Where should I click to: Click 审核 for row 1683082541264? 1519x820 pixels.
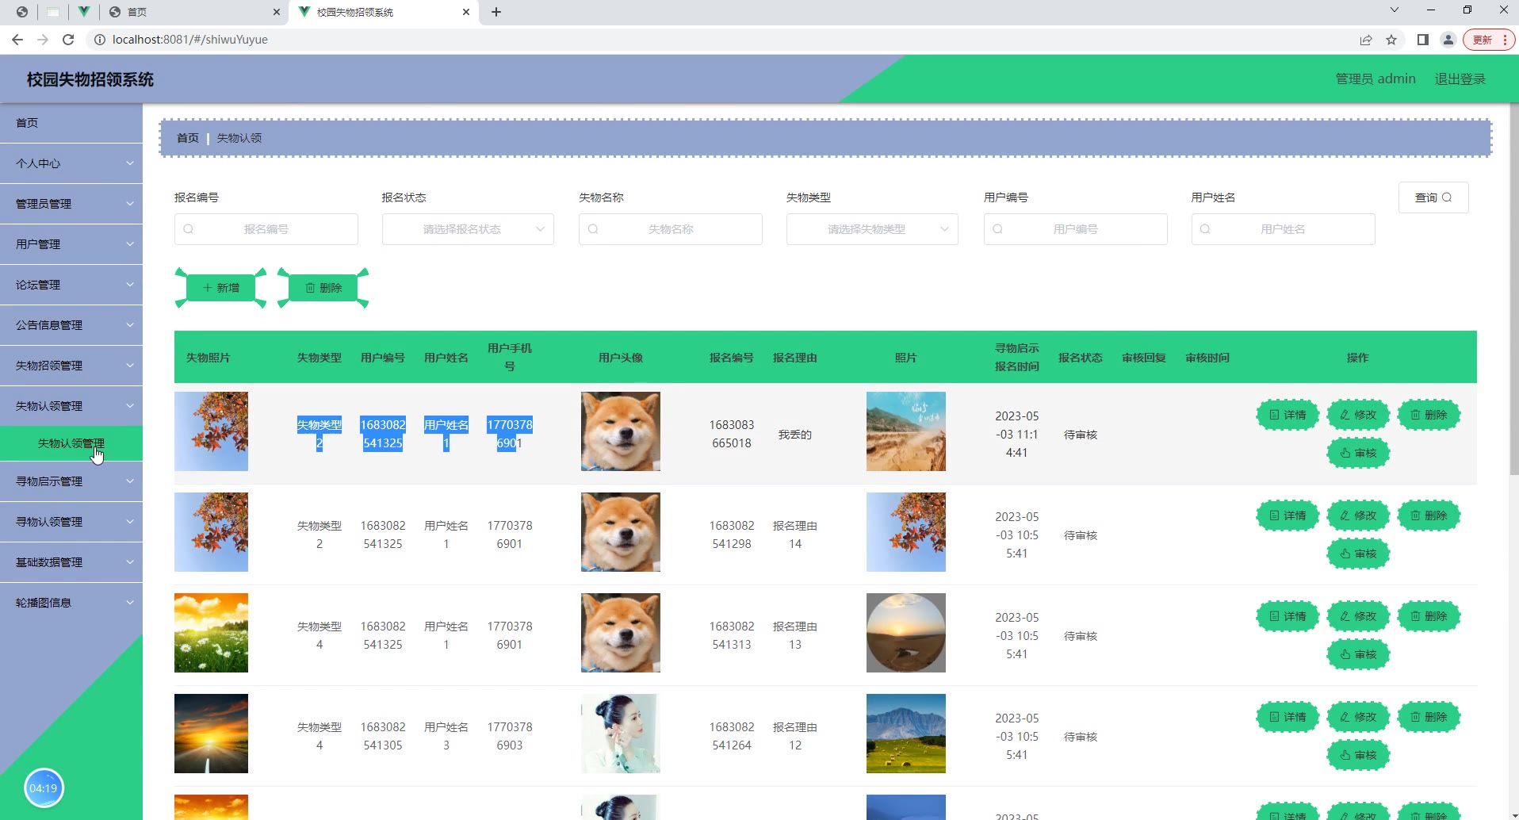(1358, 755)
